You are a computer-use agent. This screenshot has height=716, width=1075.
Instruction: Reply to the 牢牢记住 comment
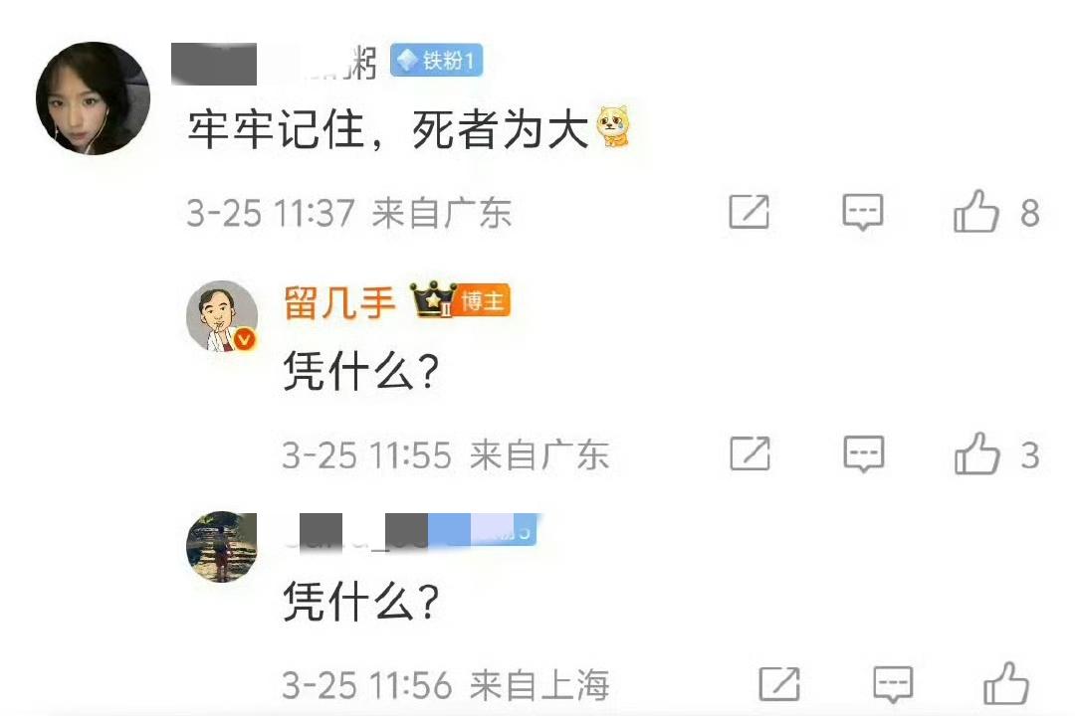point(862,212)
